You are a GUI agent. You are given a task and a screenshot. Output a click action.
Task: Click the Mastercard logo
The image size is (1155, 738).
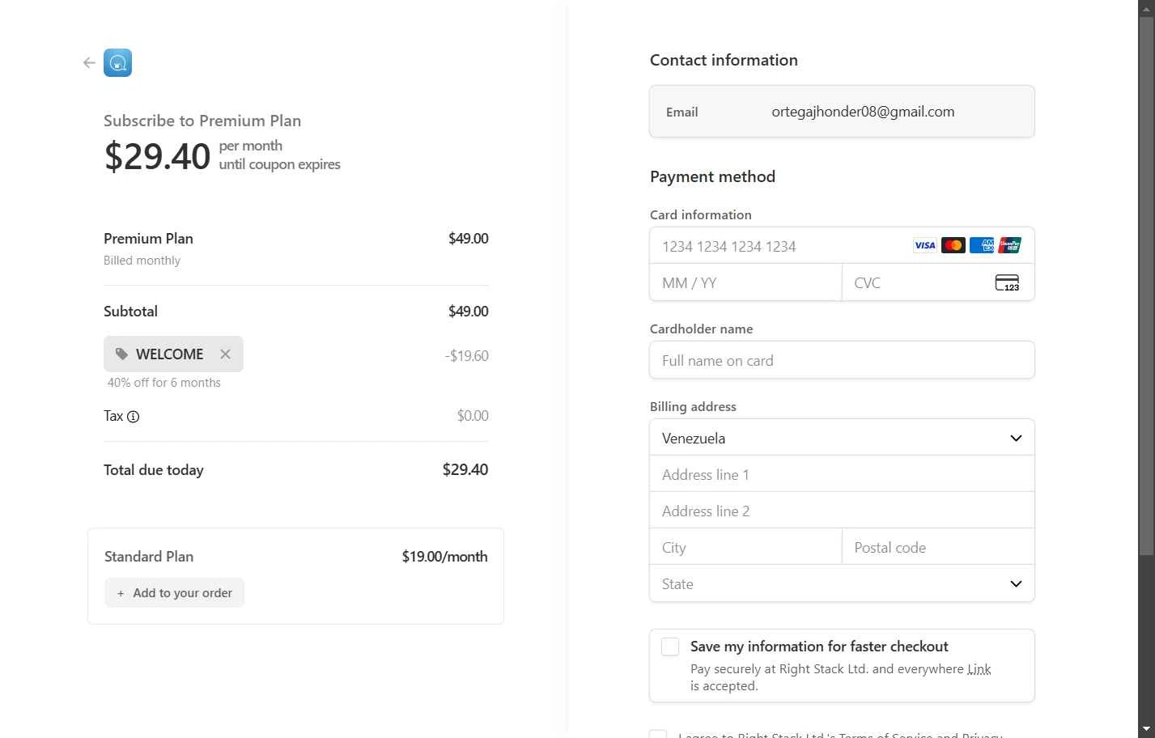pos(953,245)
